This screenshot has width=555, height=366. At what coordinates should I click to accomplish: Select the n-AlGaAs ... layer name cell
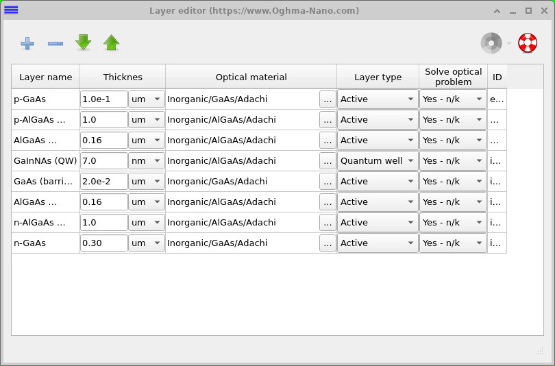46,222
